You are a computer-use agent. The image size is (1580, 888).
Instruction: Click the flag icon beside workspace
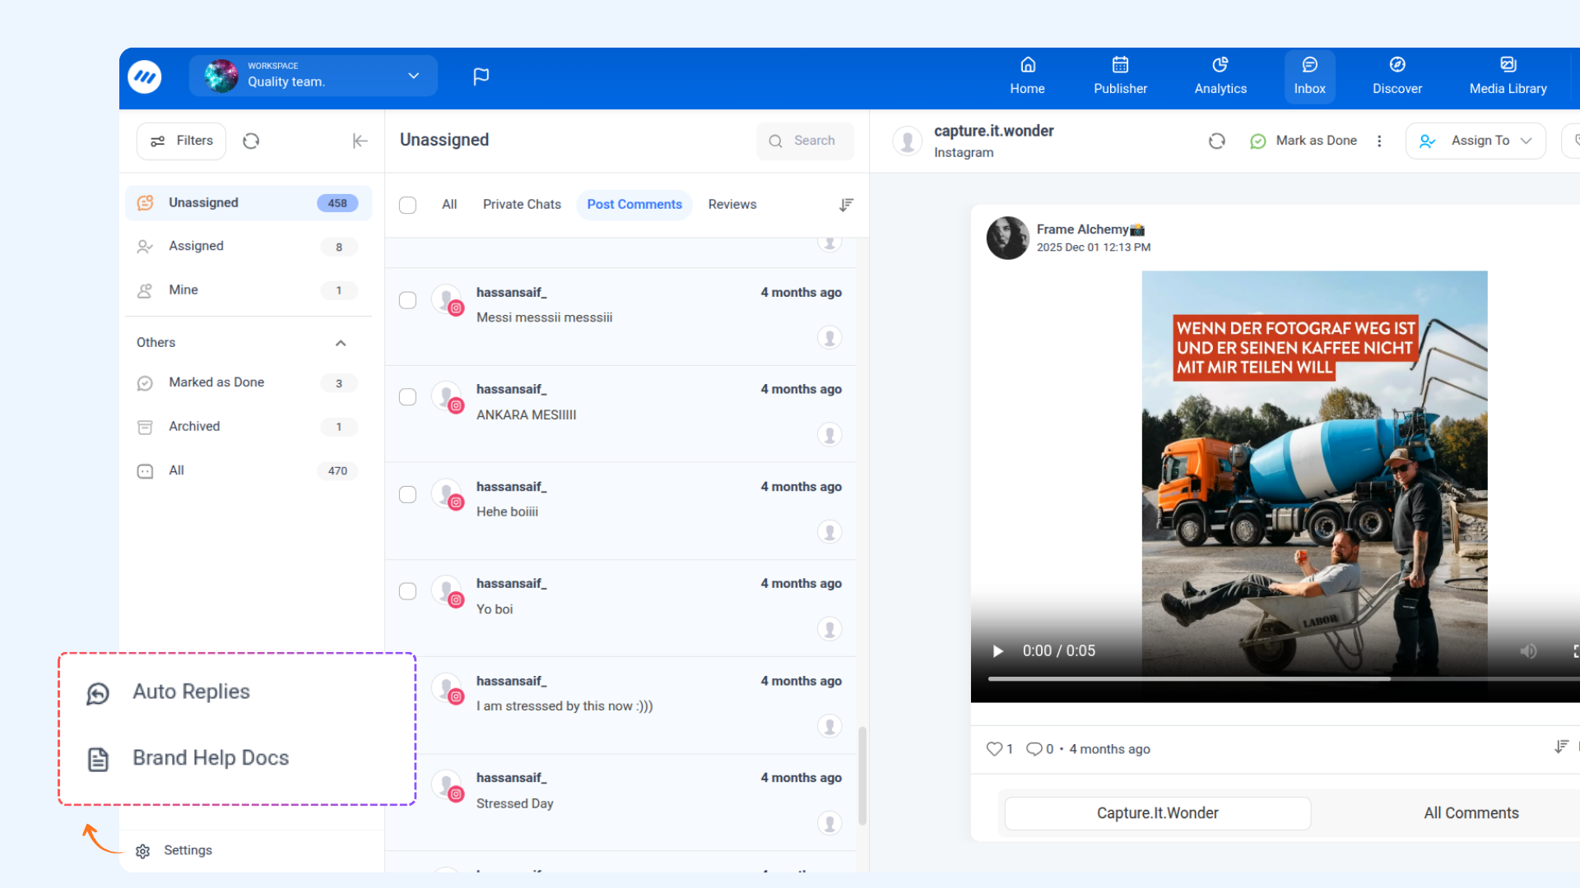(x=481, y=76)
